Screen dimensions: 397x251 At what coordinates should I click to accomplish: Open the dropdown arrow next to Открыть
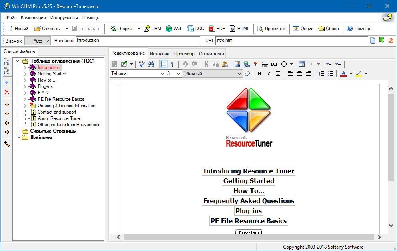tap(67, 29)
